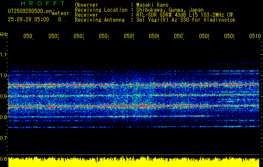Screen dimensions: 263x167
Task: Click the Observer label
Action: pyautogui.click(x=87, y=5)
